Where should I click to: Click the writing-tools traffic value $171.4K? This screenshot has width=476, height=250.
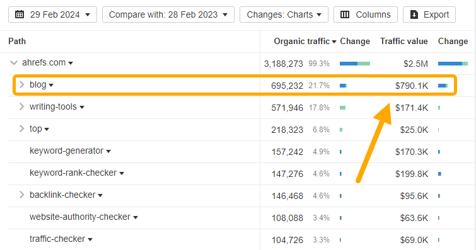[x=412, y=108]
